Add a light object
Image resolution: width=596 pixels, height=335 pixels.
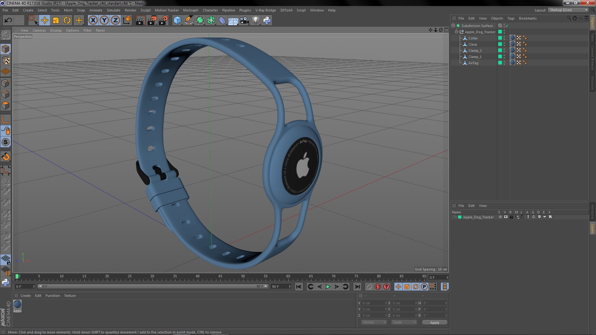(256, 20)
